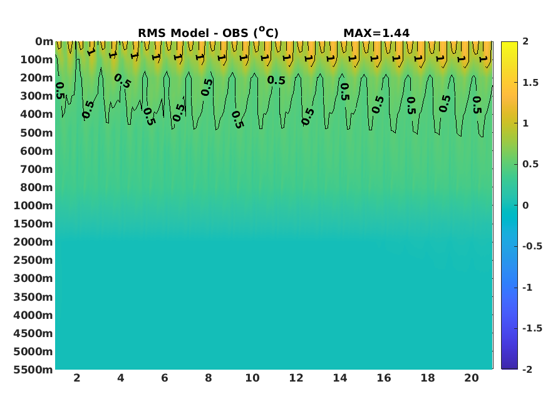Select the x-axis tick label "16"
Image resolution: width=548 pixels, height=411 pixels.
(384, 378)
